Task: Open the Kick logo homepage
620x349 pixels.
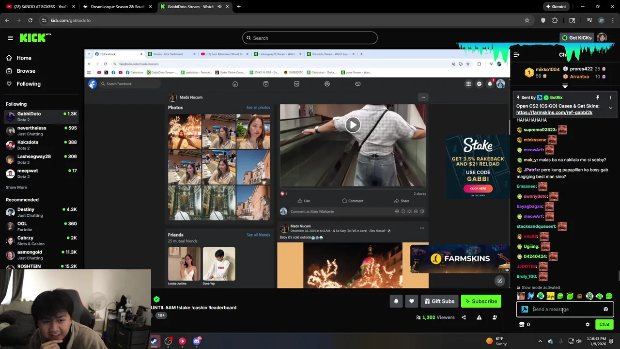Action: (x=35, y=38)
